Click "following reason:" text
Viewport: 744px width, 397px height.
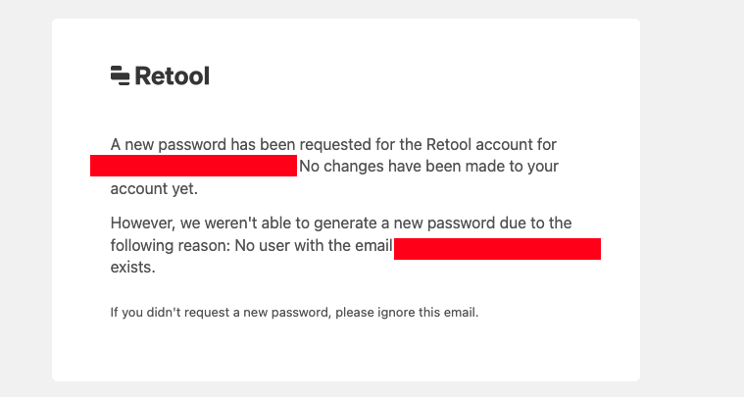(171, 246)
